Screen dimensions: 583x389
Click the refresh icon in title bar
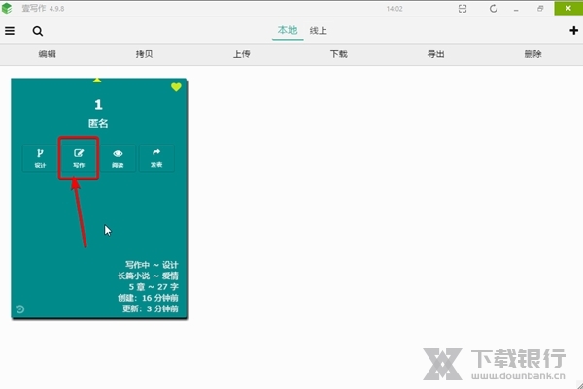(x=494, y=9)
